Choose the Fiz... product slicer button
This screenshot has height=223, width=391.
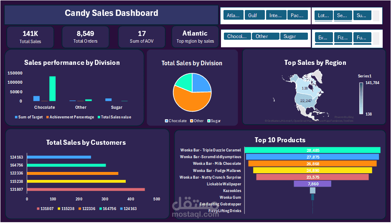pyautogui.click(x=343, y=38)
